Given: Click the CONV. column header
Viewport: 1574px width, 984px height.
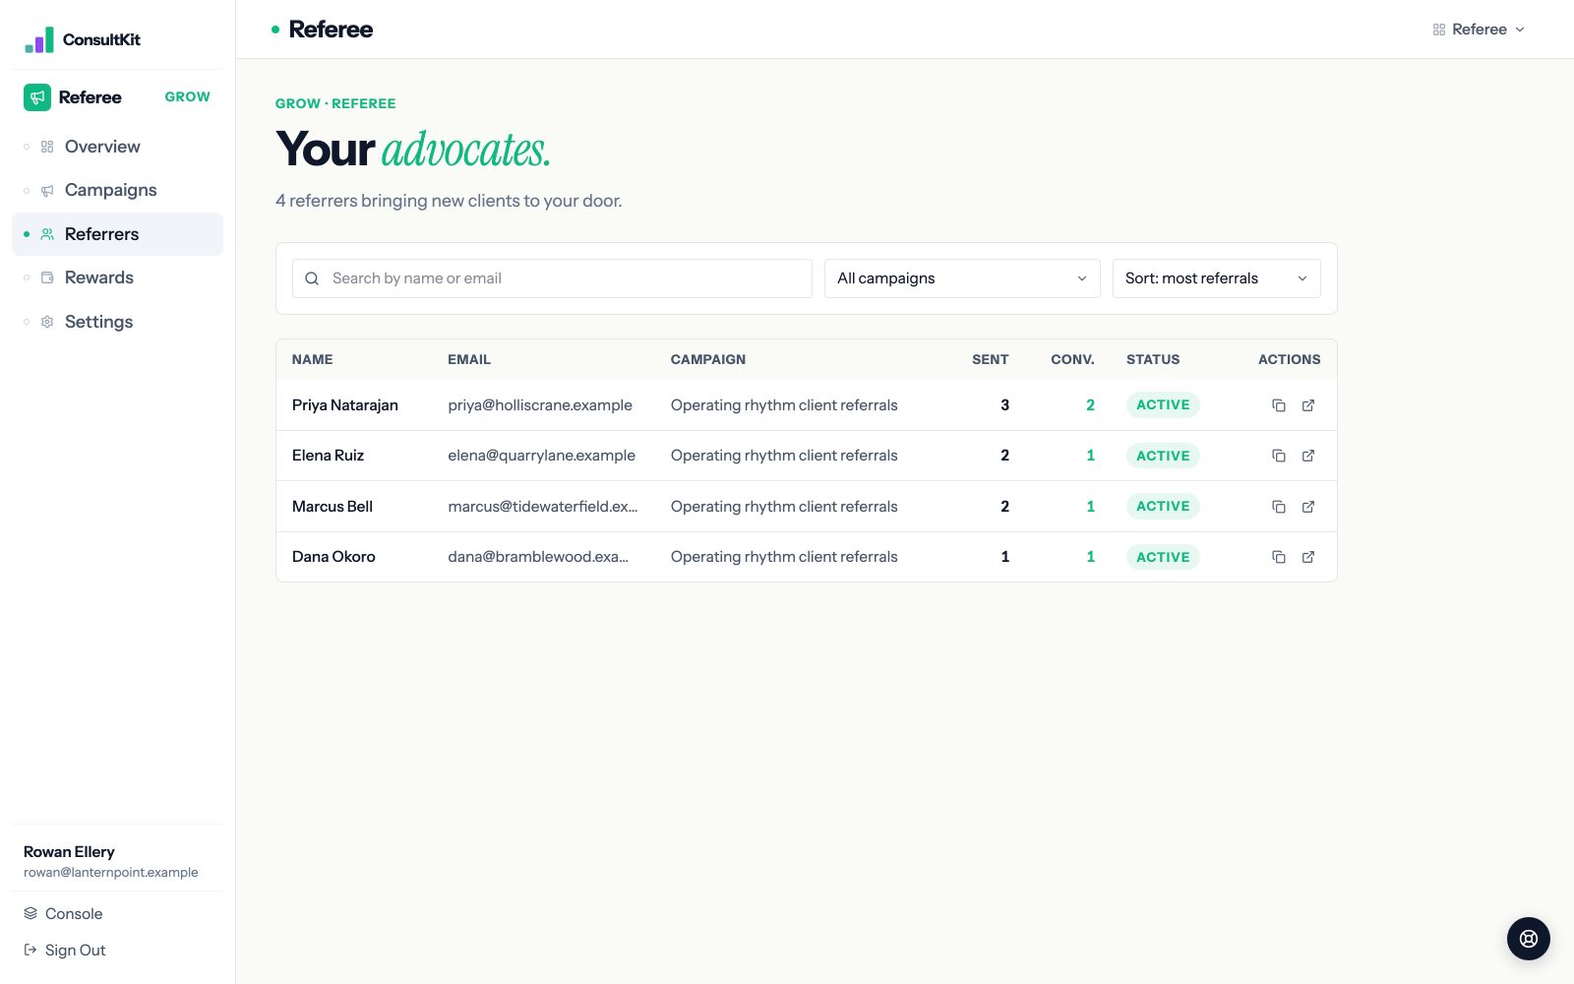Looking at the screenshot, I should 1072,359.
